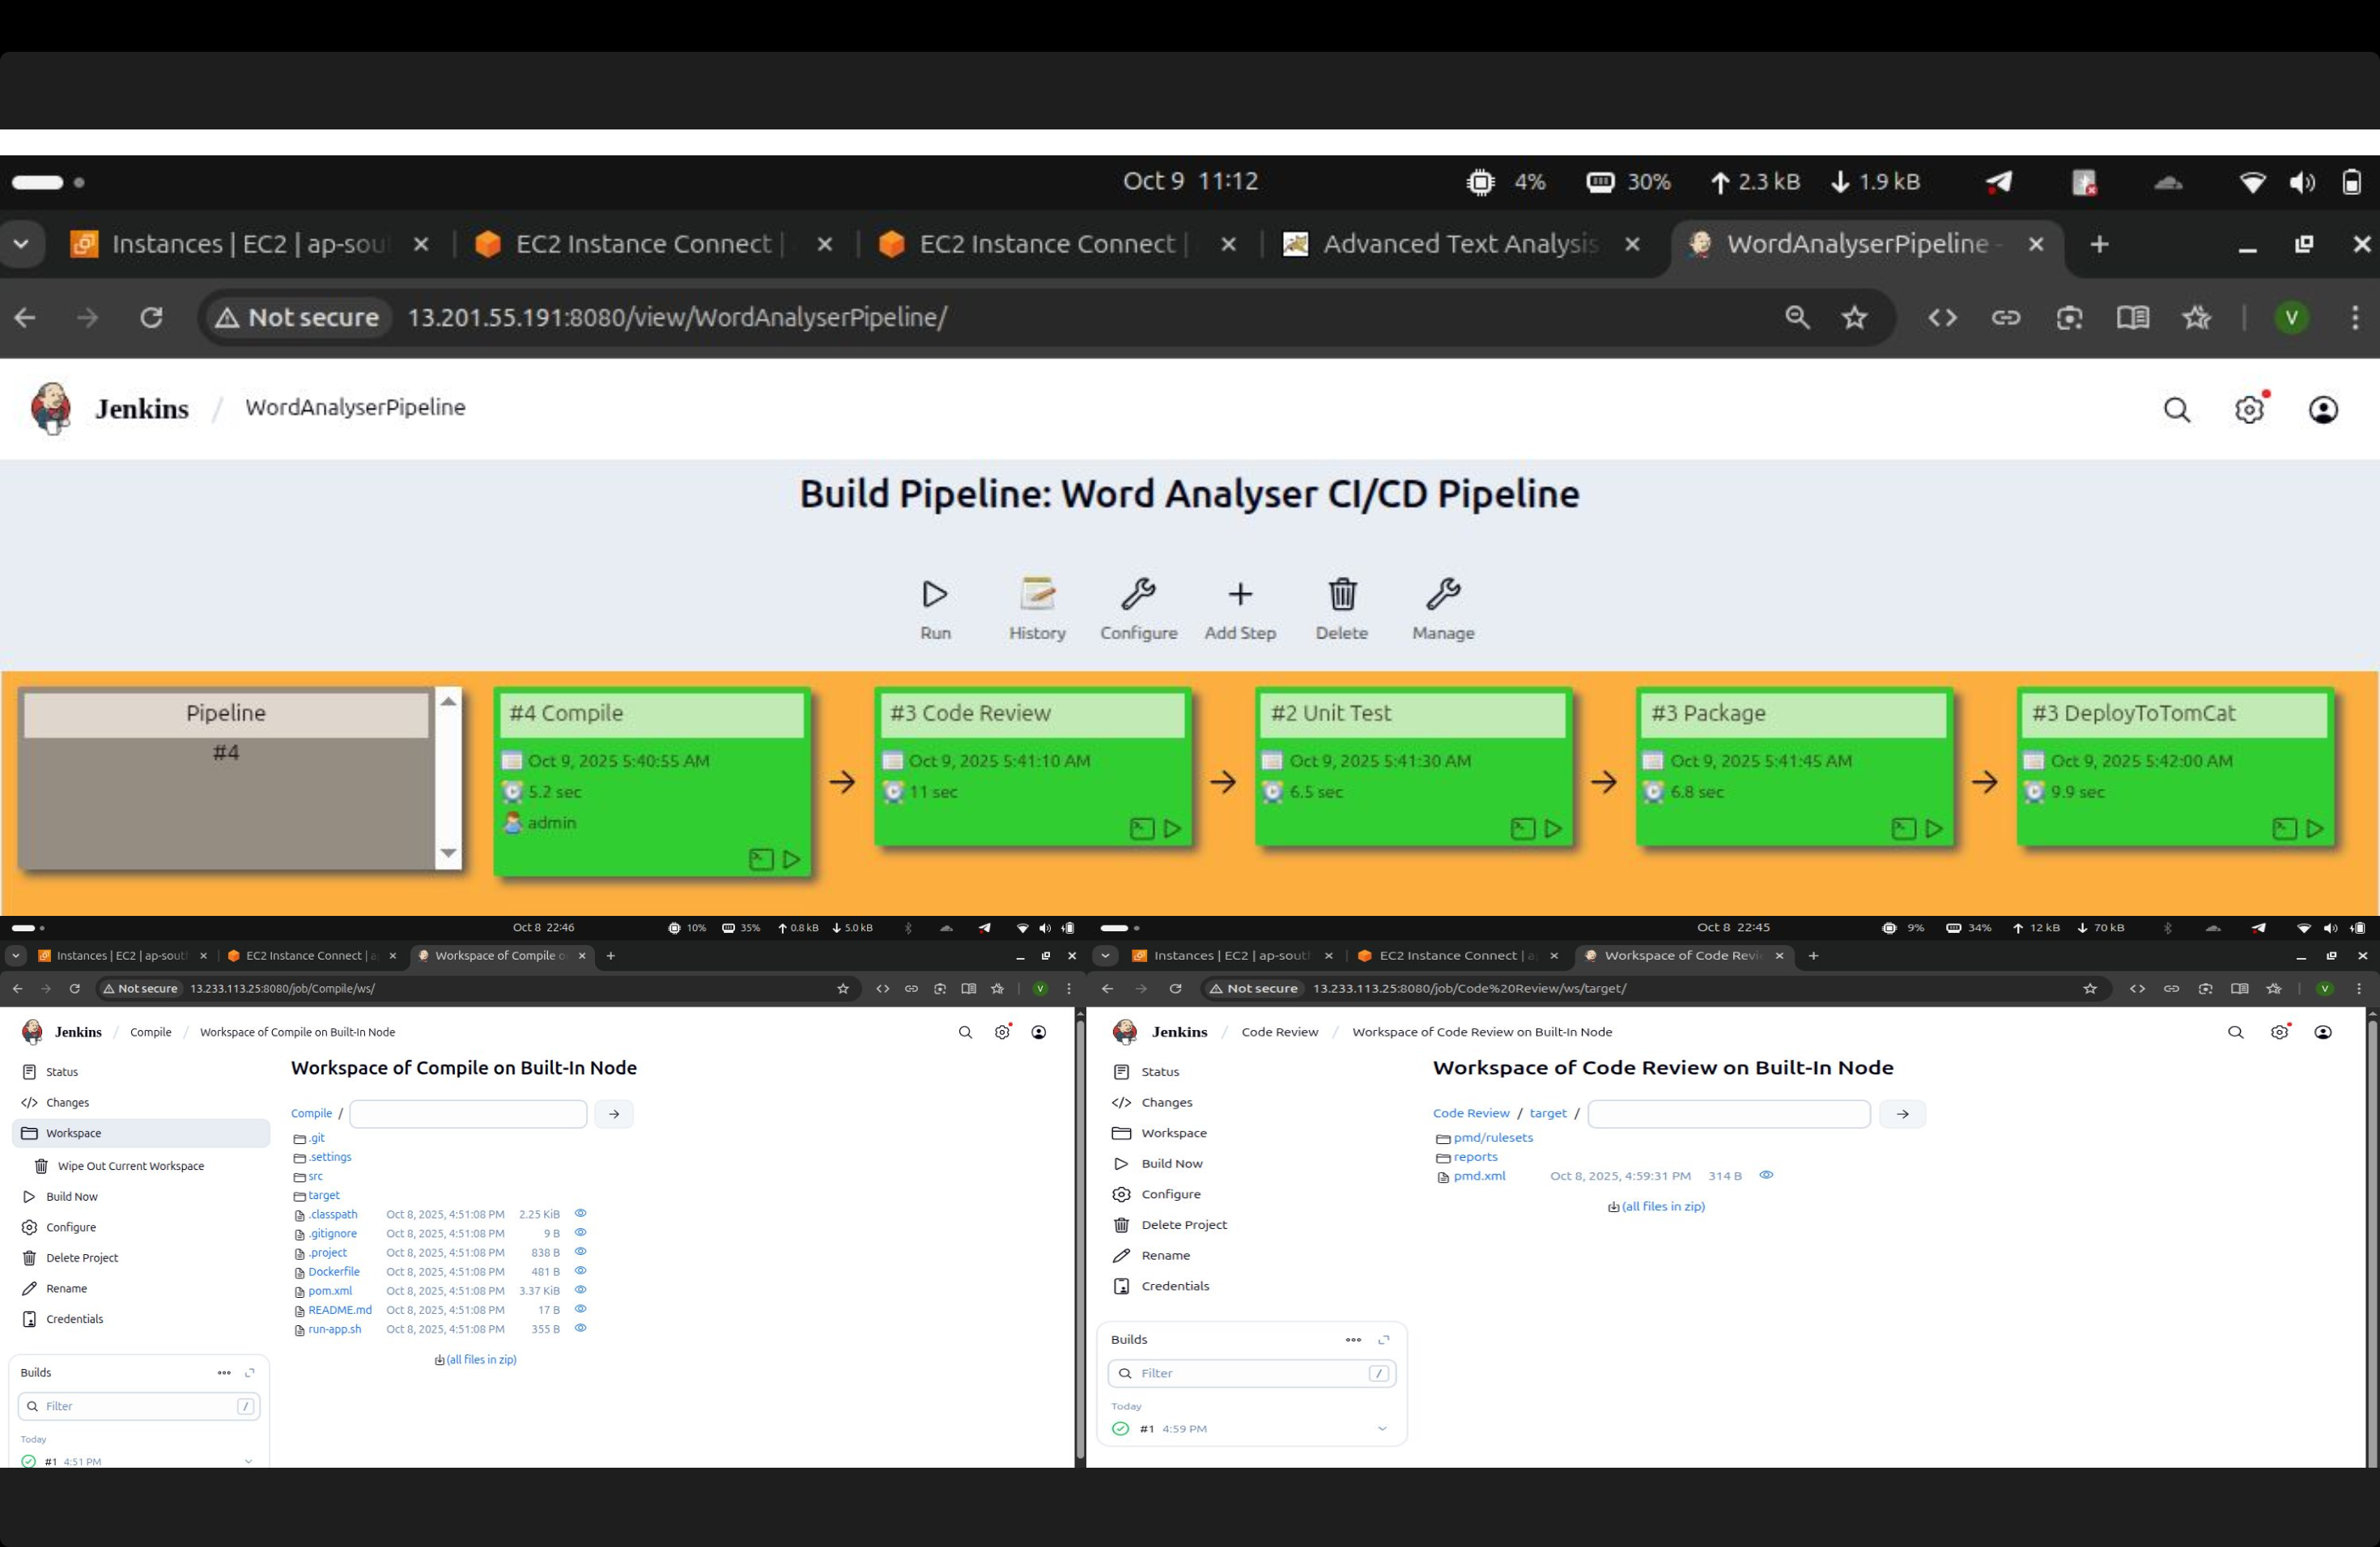Open Wi-Fi indicator in top system bar
Screen dimensions: 2380x1547
coord(2253,182)
